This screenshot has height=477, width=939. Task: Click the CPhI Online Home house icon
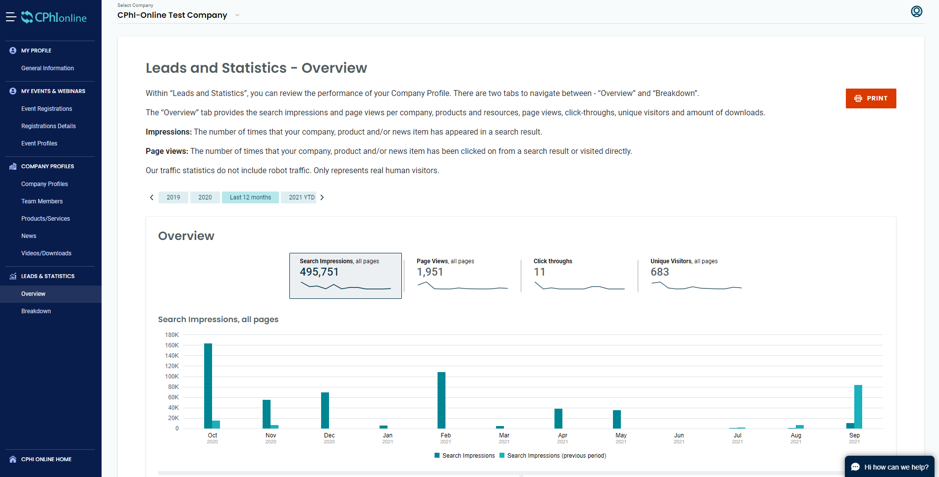(12, 459)
